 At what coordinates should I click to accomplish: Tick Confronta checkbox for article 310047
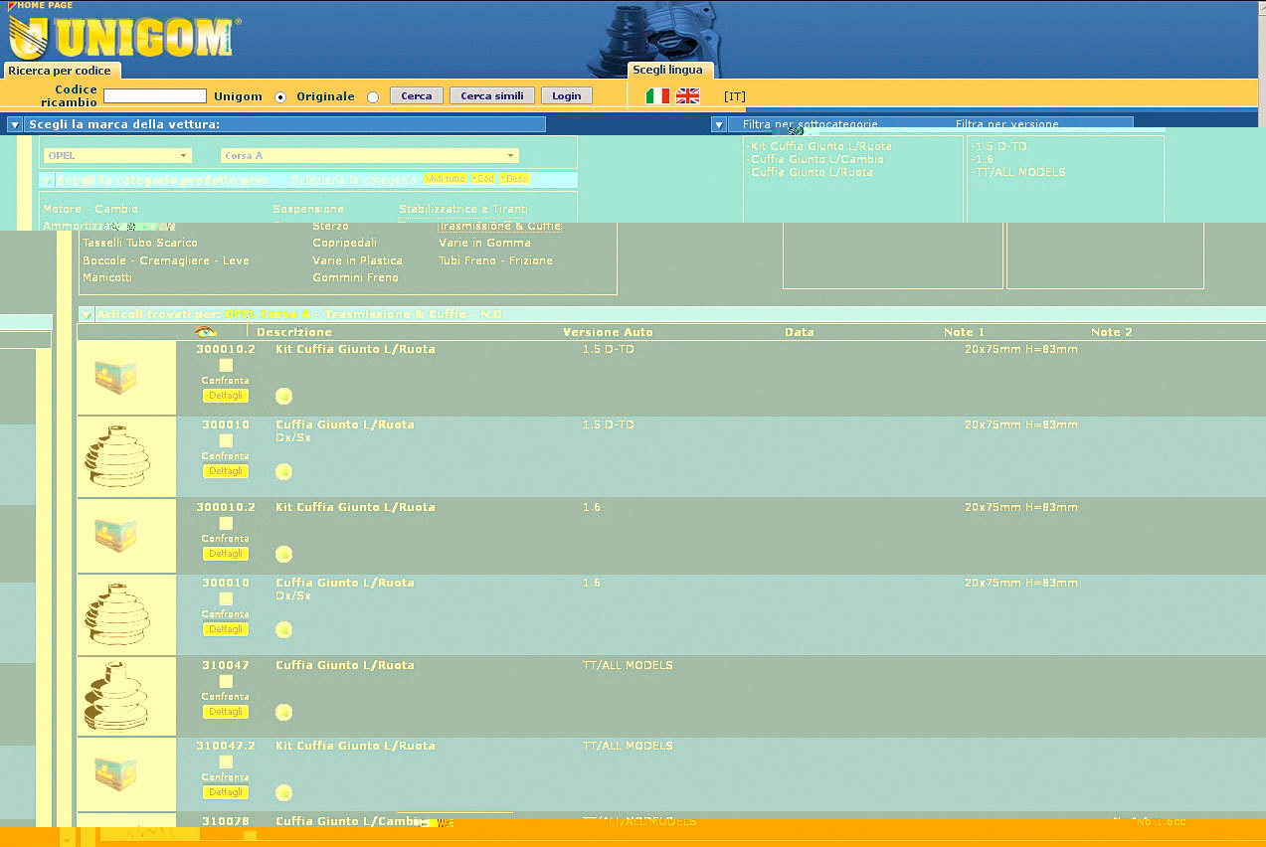(x=226, y=681)
